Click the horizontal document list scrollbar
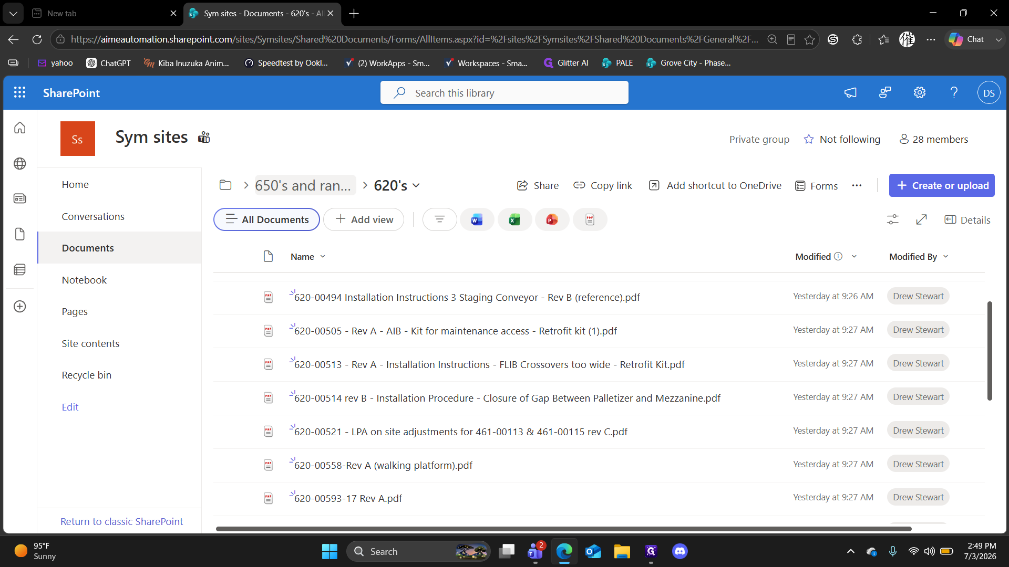1009x567 pixels. coord(563,529)
